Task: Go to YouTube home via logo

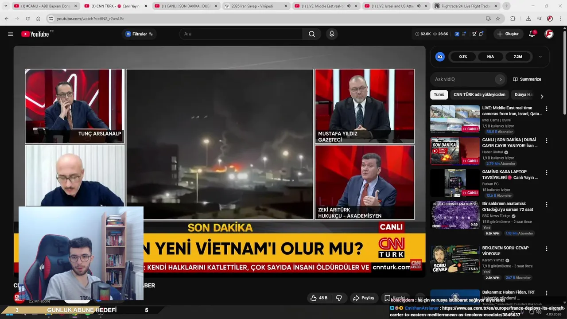Action: [x=35, y=34]
